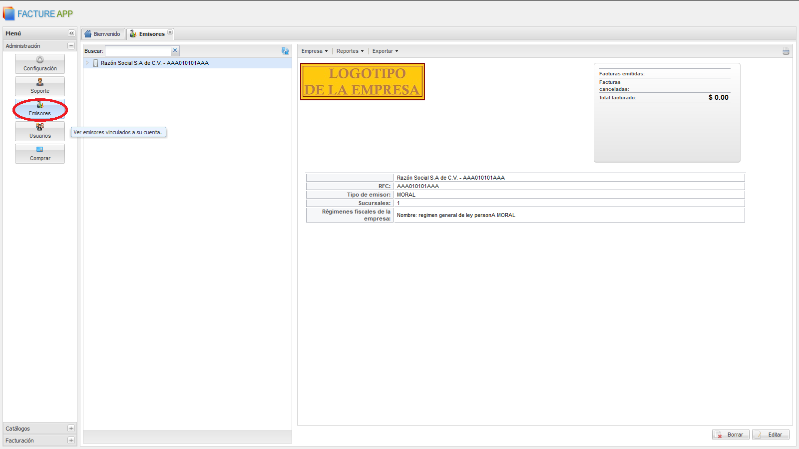Viewport: 799px width, 449px height.
Task: Clear the Buscar search field
Action: point(175,50)
